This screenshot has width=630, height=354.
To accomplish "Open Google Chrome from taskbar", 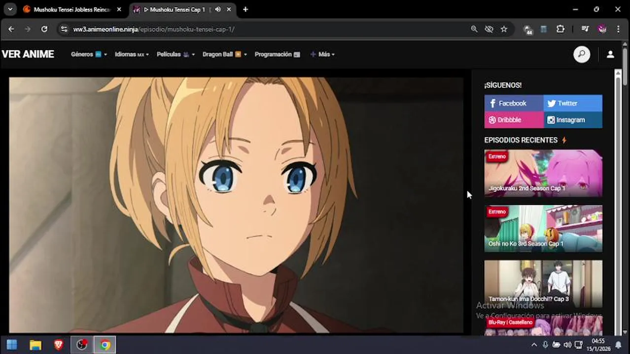I will point(105,345).
